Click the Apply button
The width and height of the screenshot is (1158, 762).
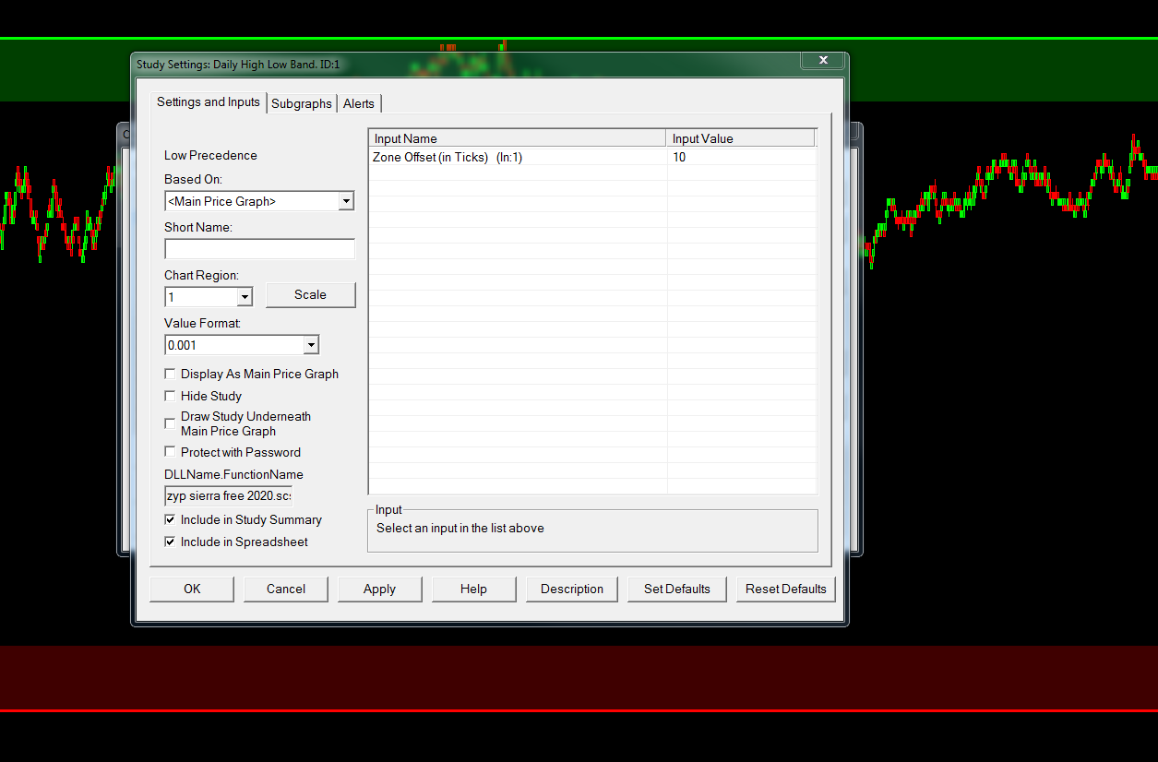pyautogui.click(x=379, y=589)
